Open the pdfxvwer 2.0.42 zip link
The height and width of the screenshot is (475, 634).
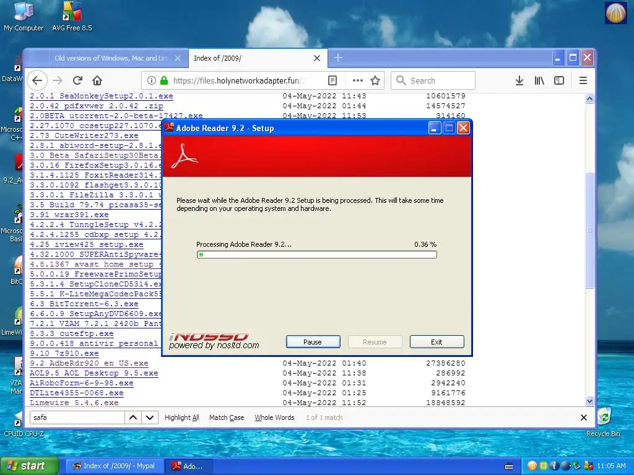click(96, 106)
